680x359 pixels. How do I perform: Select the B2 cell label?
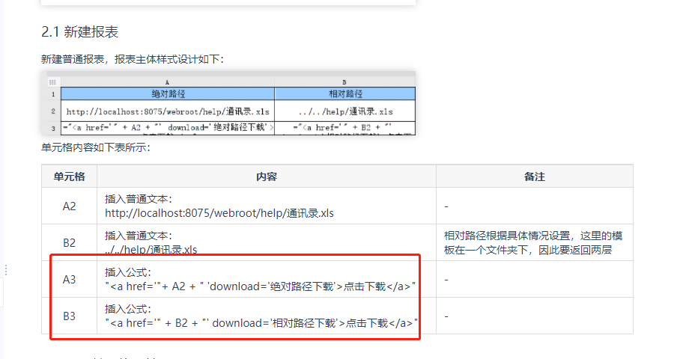click(x=70, y=243)
